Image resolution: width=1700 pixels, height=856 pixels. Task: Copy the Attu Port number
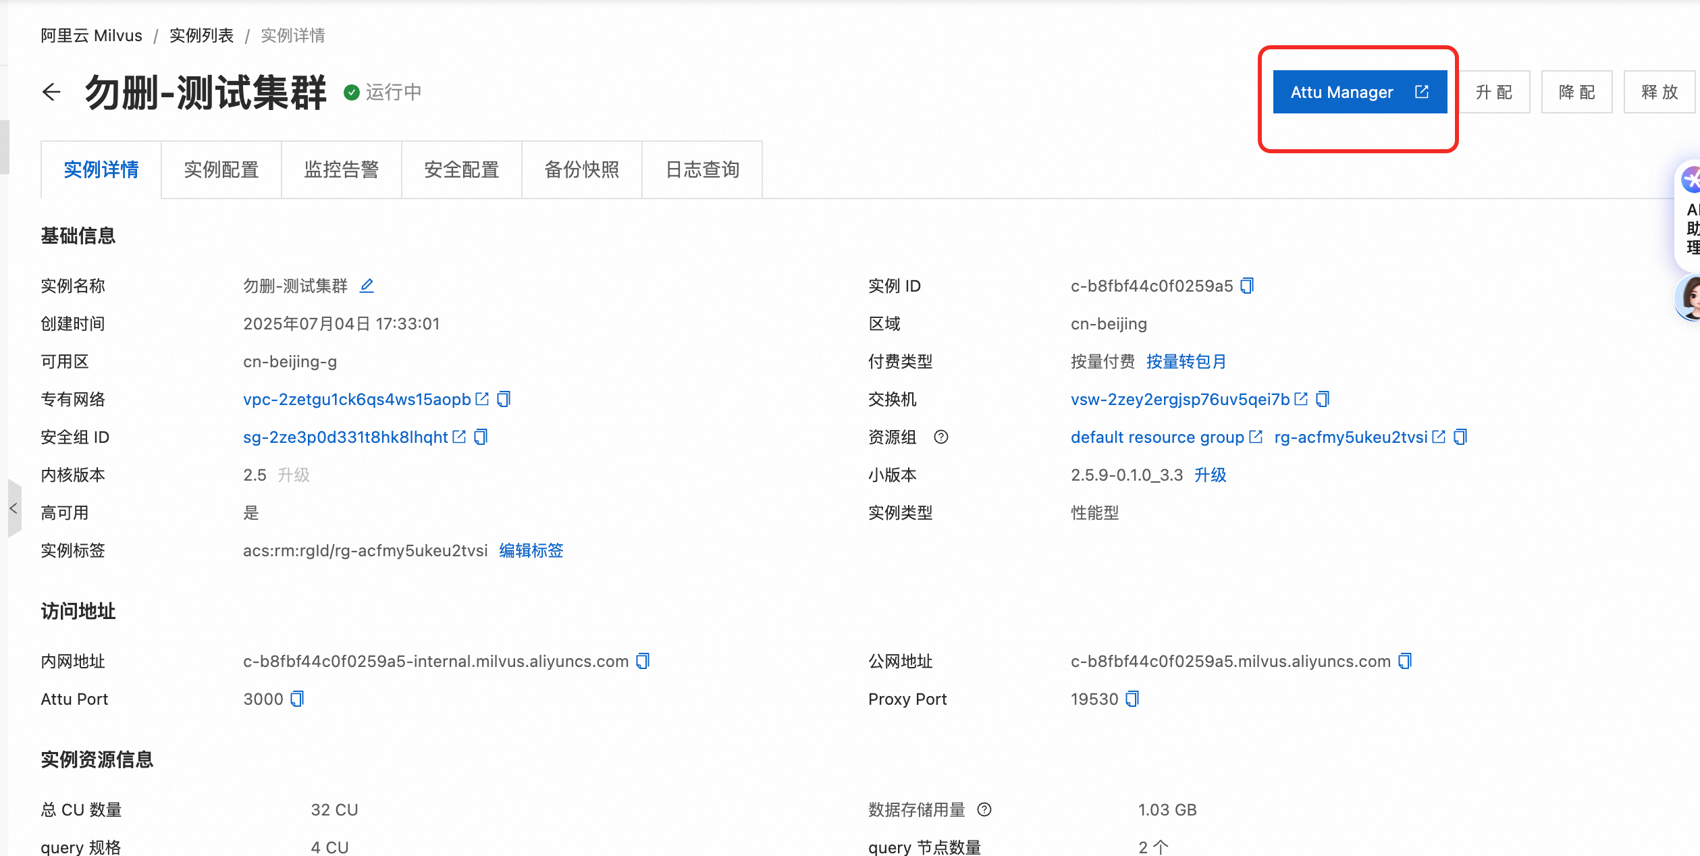297,699
